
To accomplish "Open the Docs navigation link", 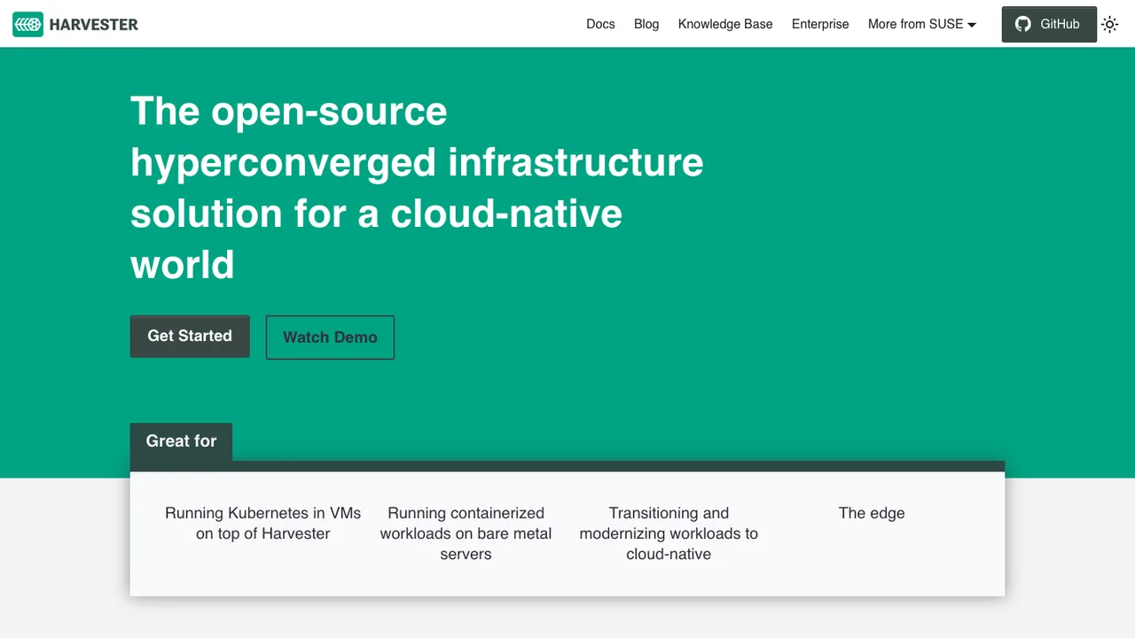I will coord(600,24).
